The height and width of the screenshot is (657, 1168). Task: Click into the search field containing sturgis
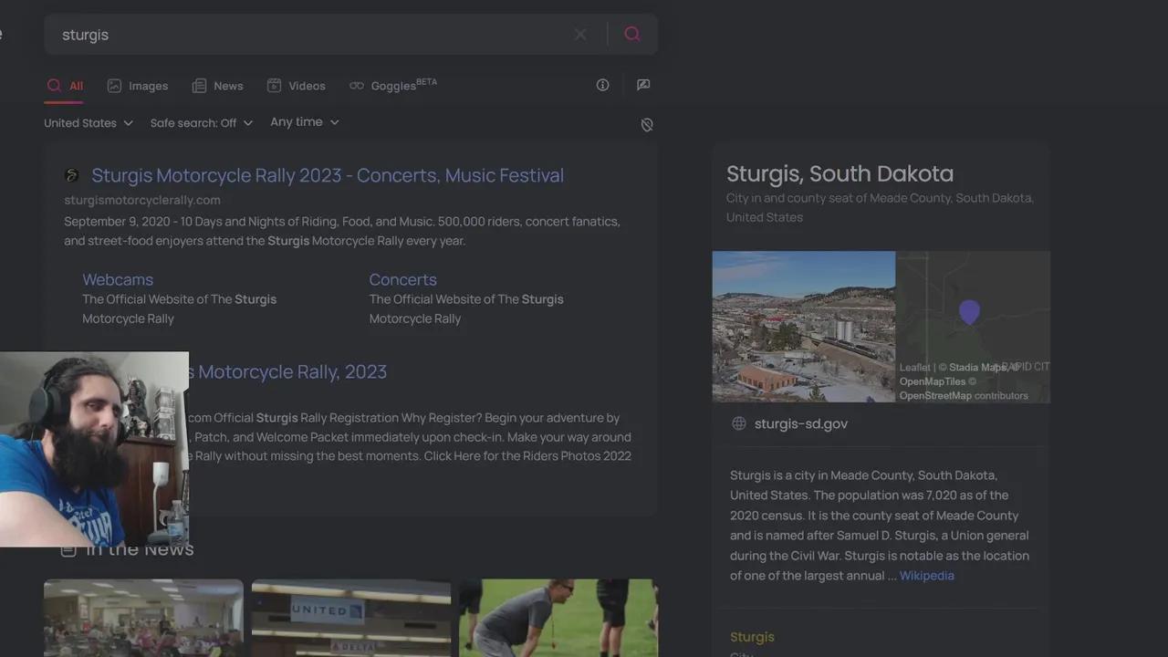pyautogui.click(x=310, y=35)
